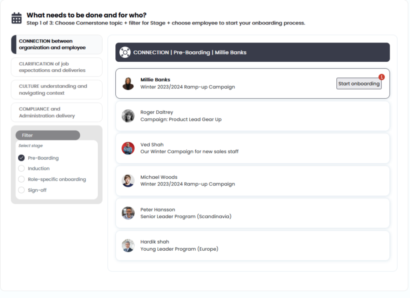Viewport: 410px width, 298px height.
Task: Click Roger Daltrey's profile avatar
Action: click(x=128, y=116)
